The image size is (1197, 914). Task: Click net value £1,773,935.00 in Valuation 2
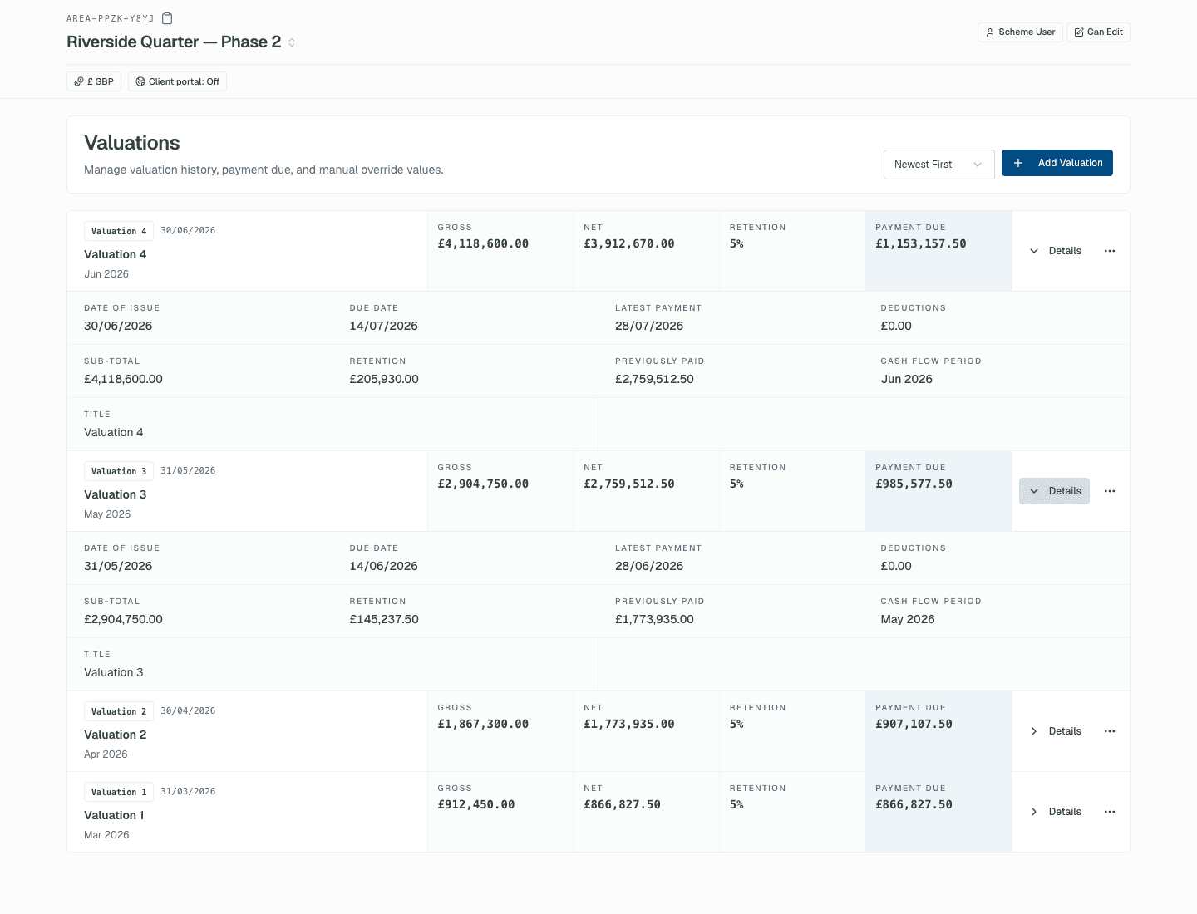tap(629, 724)
